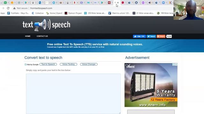
Task: Switch to the lightbulb icon browser tab
Action: point(33,3)
